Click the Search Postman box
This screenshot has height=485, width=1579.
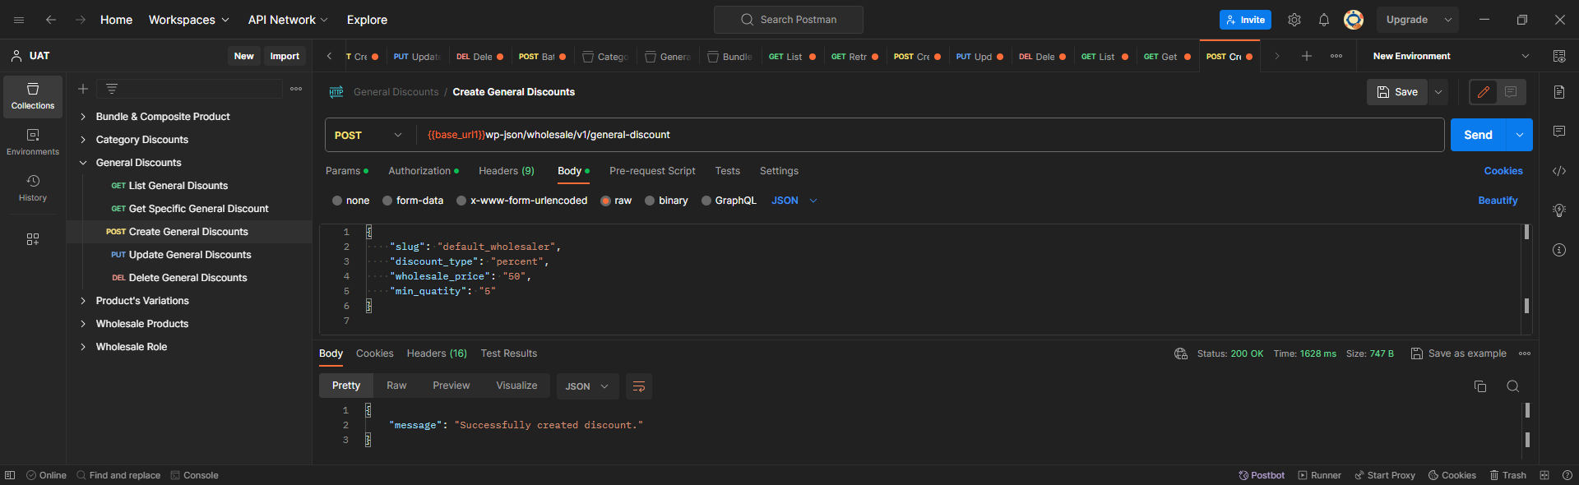[x=789, y=20]
